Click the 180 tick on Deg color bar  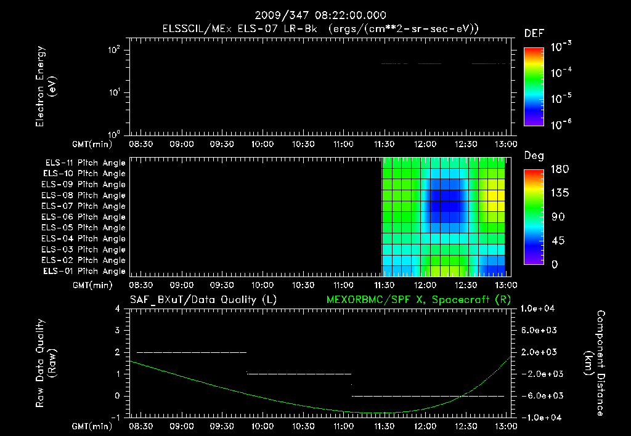pyautogui.click(x=560, y=169)
